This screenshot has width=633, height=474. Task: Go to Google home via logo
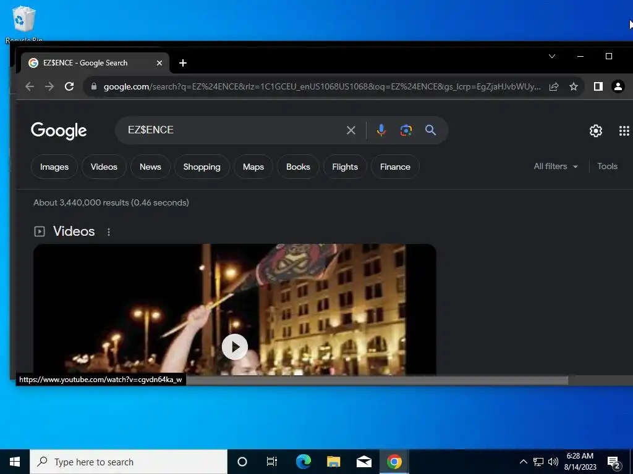point(59,130)
